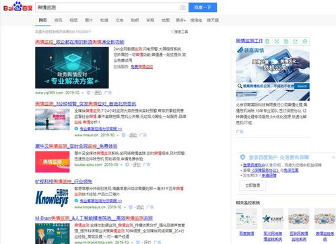Click the 申请保障 link
Image resolution: width=336 pixels, height=244 pixels.
pos(269,175)
